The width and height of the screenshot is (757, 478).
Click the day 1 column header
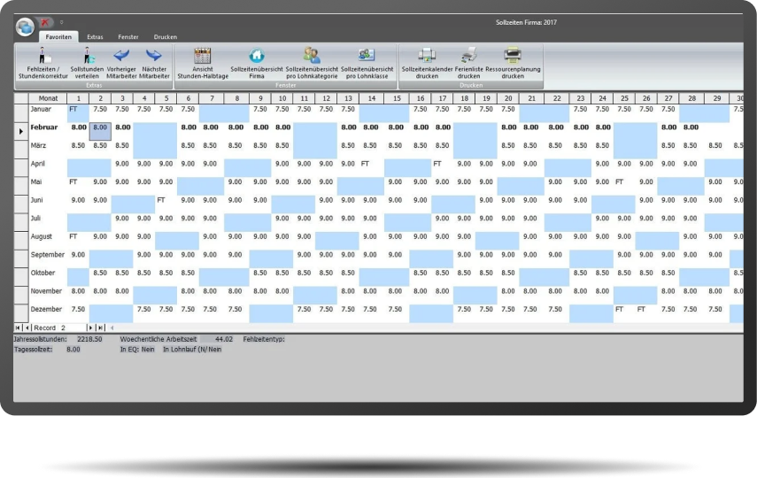point(78,98)
